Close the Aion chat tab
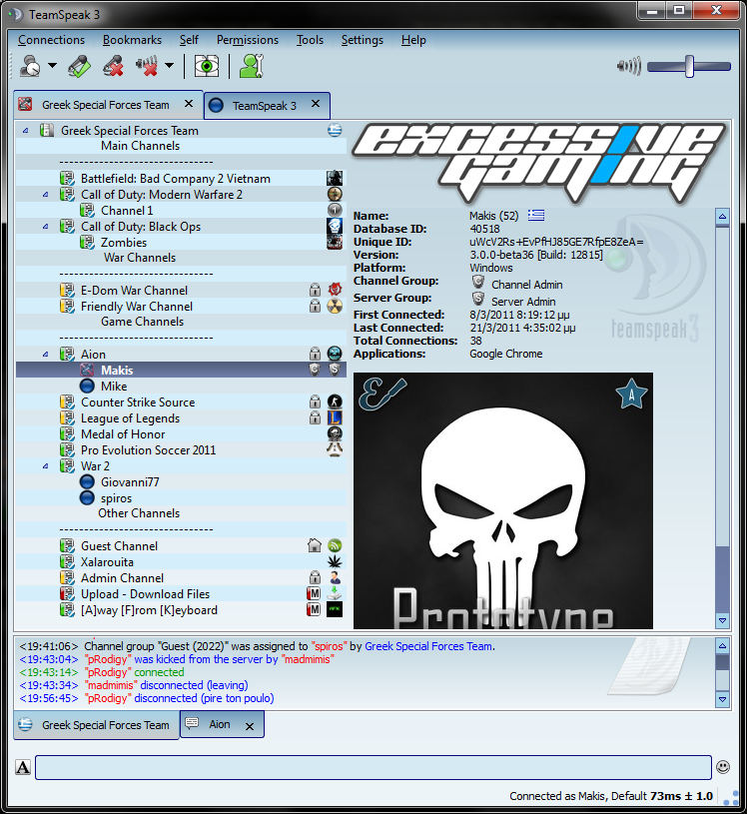Screen dimensions: 747x814 (x=250, y=727)
